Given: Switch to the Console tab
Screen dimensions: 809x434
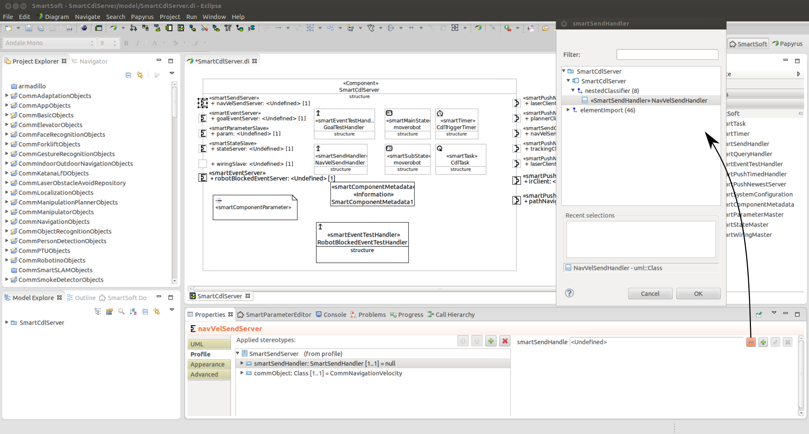Looking at the screenshot, I should [331, 314].
